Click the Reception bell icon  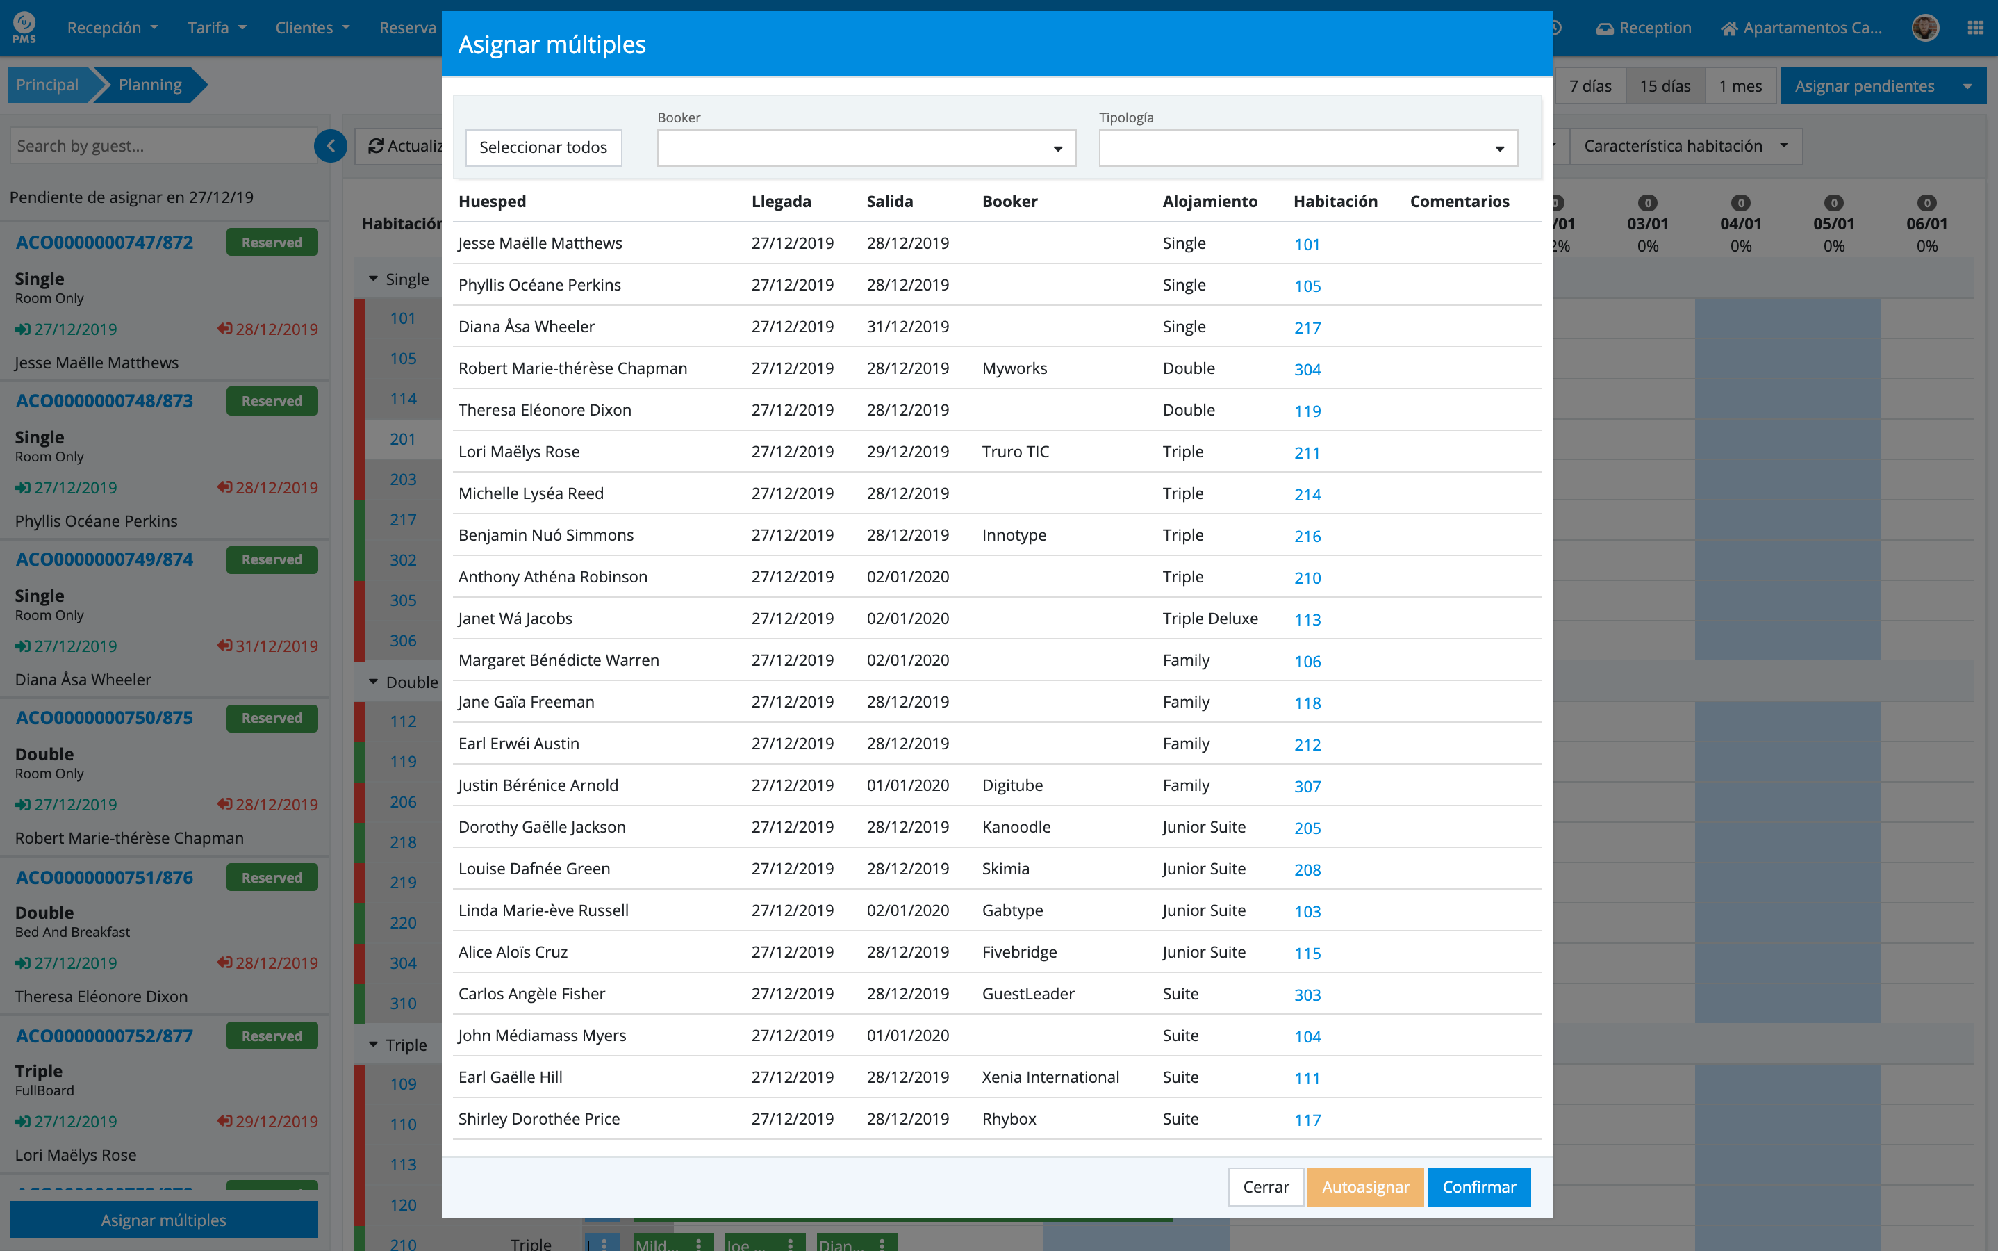tap(1604, 29)
